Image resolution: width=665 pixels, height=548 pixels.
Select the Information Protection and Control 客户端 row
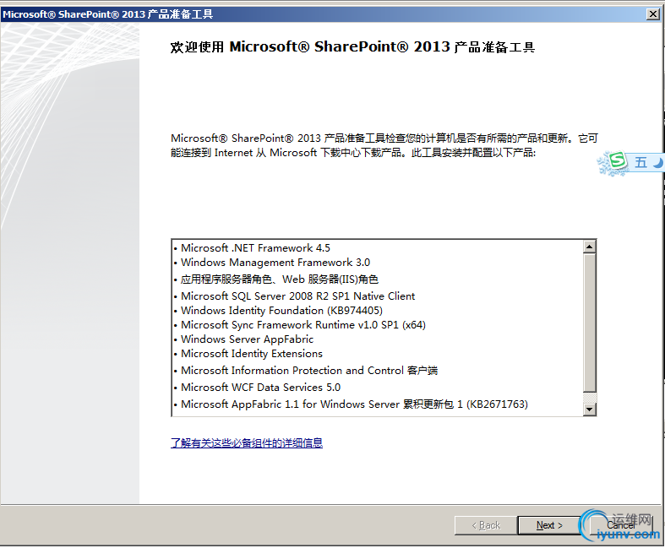(x=306, y=371)
